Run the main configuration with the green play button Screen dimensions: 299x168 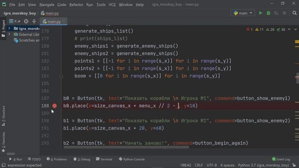coord(260,13)
